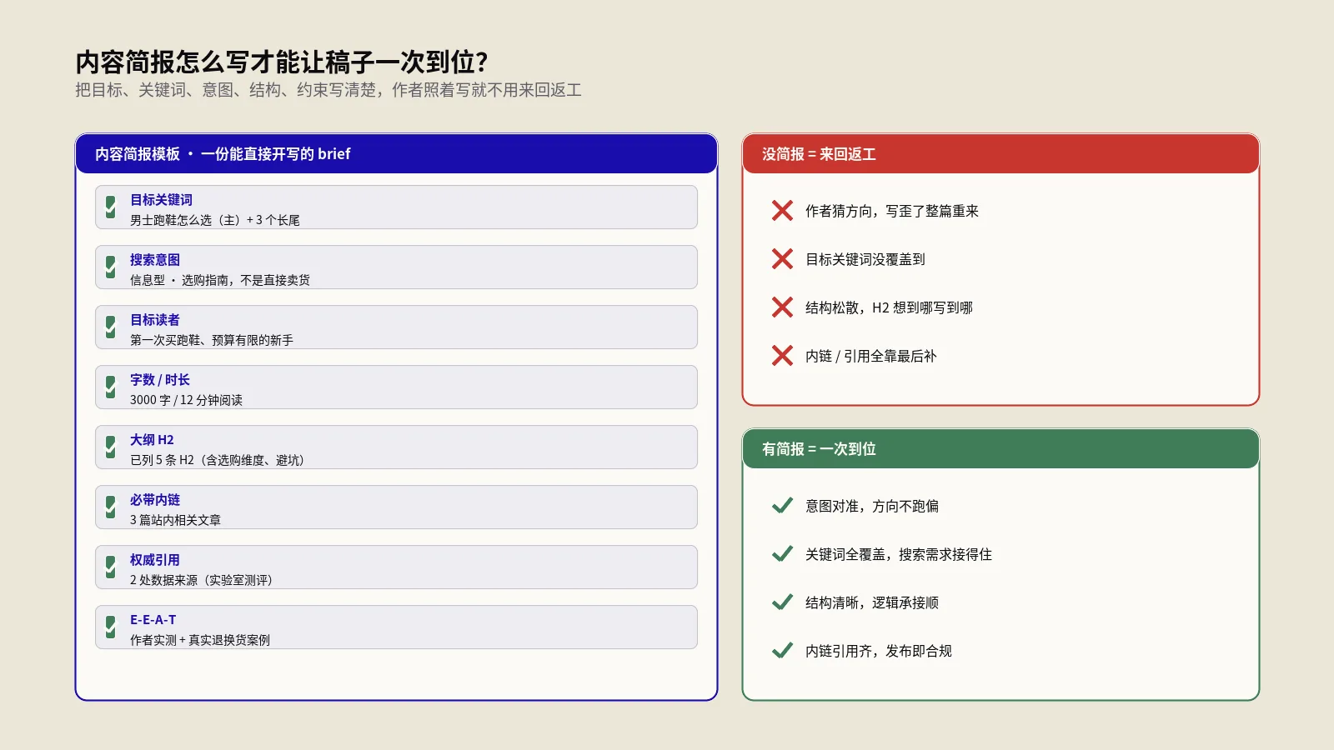Click the text 结构松散，H2 想到哪写到哪
Image resolution: width=1334 pixels, height=750 pixels.
(x=889, y=308)
